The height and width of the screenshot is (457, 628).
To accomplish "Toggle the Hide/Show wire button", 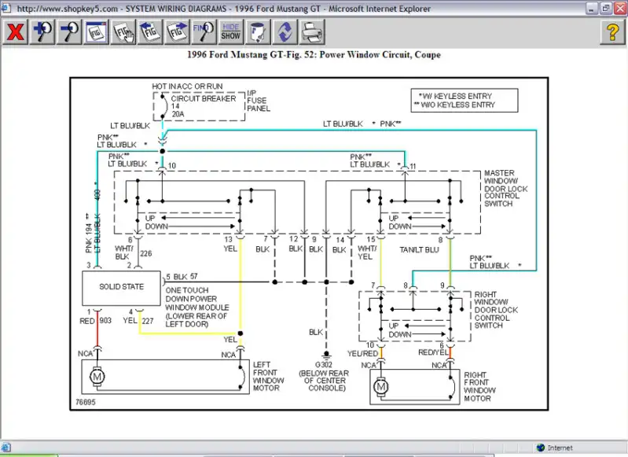I will tap(231, 31).
